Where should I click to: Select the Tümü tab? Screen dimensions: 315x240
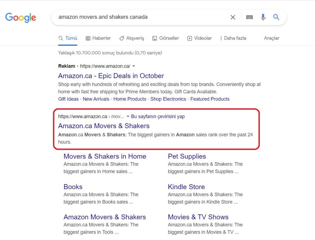pos(68,38)
